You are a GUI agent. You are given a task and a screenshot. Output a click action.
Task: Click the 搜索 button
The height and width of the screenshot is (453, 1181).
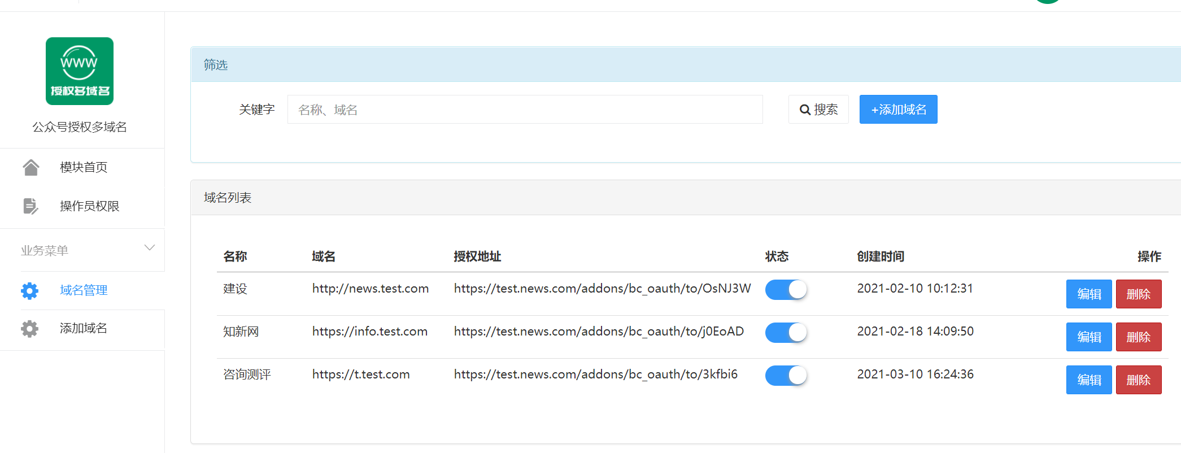tap(818, 110)
